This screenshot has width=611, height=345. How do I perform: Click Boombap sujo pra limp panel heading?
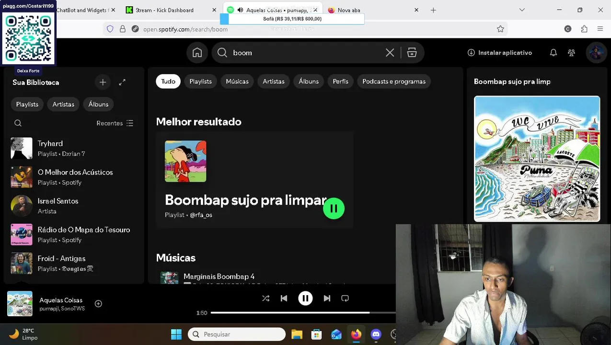(x=512, y=82)
